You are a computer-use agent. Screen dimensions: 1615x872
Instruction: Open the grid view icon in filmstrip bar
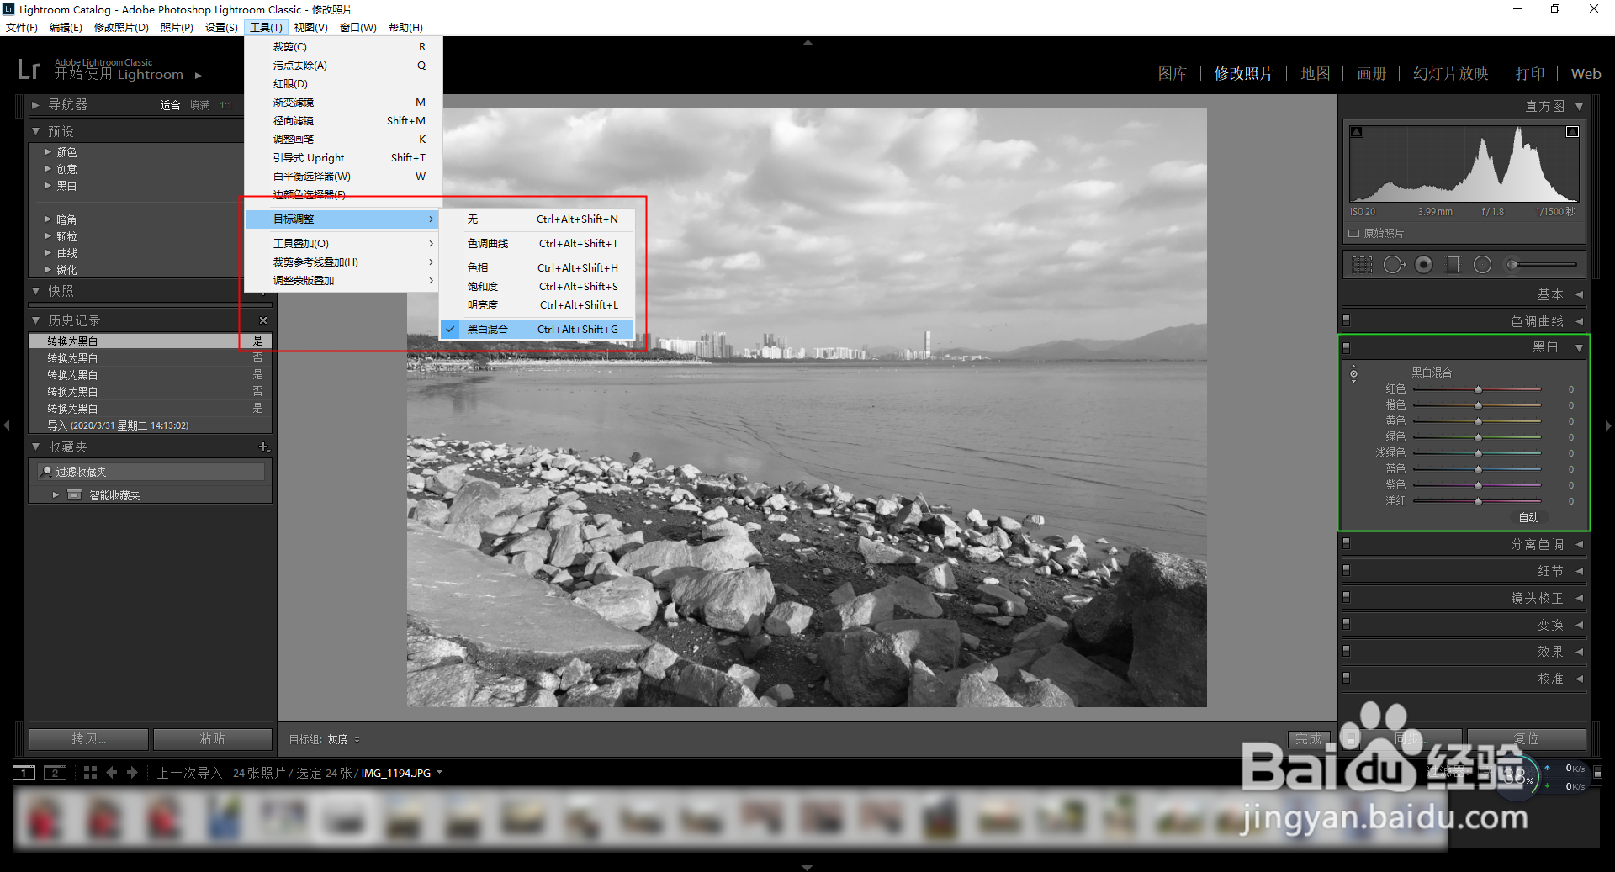click(89, 772)
